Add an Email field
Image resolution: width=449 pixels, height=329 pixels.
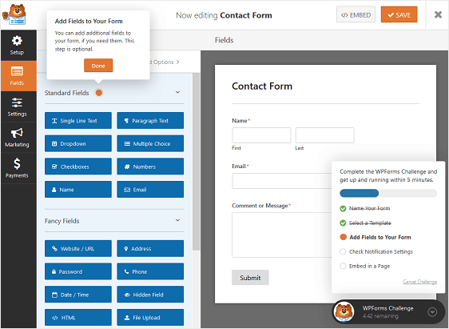coord(150,189)
